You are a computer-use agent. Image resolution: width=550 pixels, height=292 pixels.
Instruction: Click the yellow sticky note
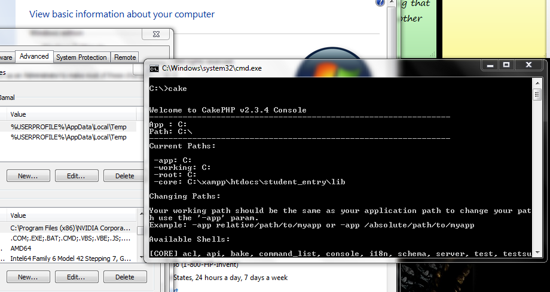pyautogui.click(x=494, y=28)
